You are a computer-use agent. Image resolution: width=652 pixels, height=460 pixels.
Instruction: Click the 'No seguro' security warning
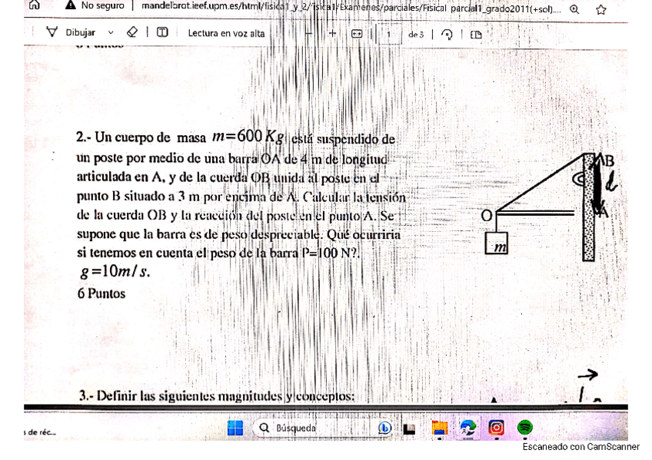(96, 6)
